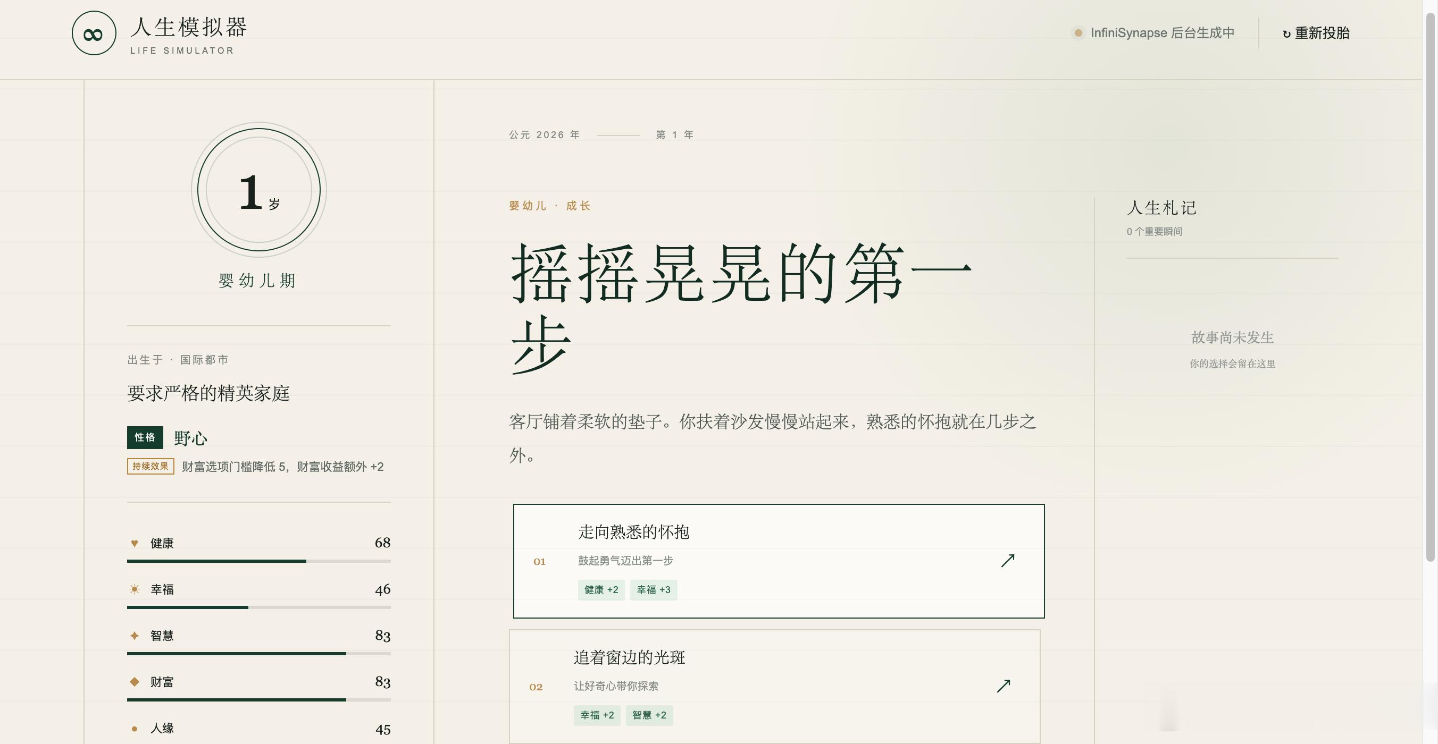Viewport: 1438px width, 744px height.
Task: Click the heart icon beside 健康
Action: point(134,543)
